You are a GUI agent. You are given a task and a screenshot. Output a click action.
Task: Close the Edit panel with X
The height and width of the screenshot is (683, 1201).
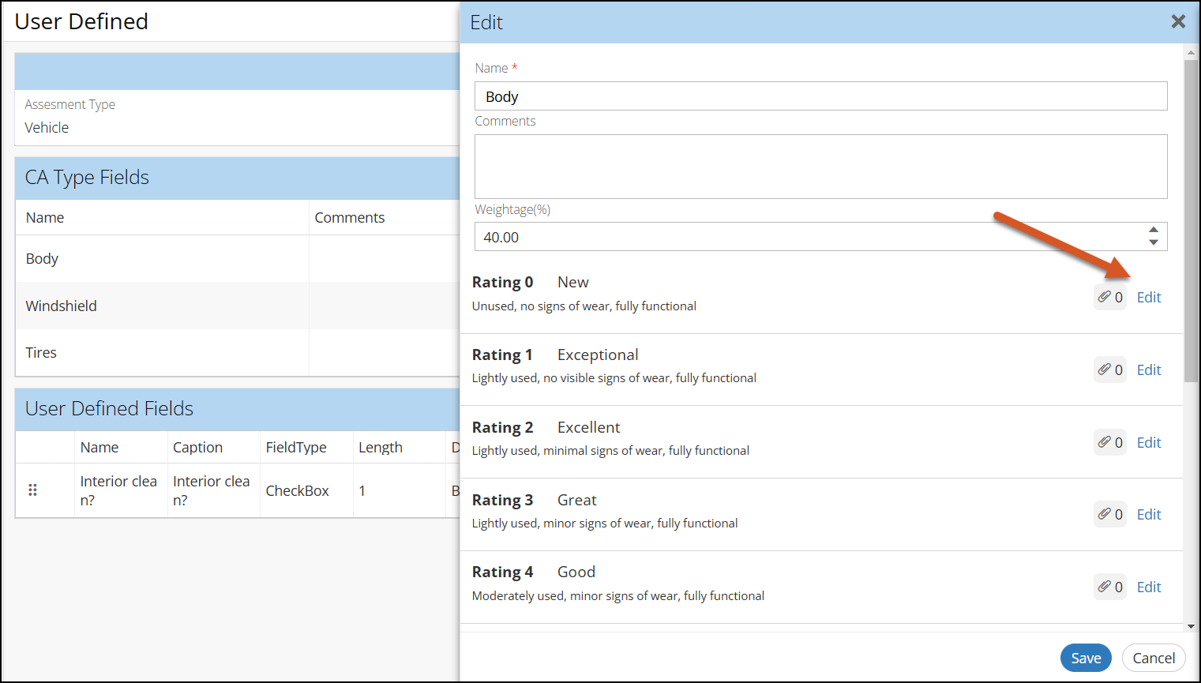[1177, 22]
